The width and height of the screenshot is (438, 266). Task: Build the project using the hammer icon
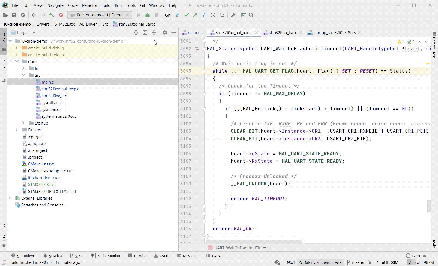point(52,15)
